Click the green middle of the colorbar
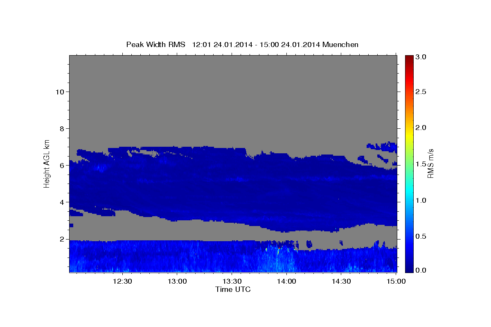 pyautogui.click(x=409, y=163)
